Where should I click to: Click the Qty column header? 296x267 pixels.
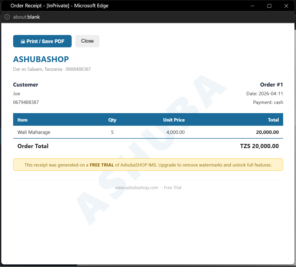[x=112, y=120]
